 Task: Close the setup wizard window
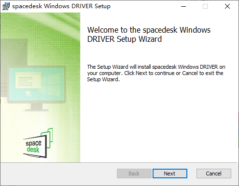coord(227,6)
